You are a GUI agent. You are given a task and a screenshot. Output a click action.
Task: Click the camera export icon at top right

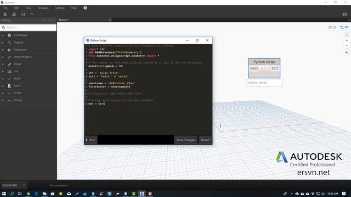(345, 14)
